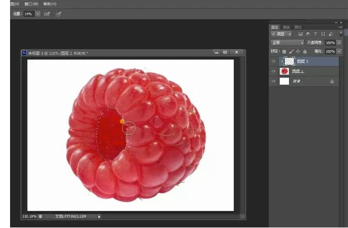Click the 110.19% zoom field in status bar

29,216
